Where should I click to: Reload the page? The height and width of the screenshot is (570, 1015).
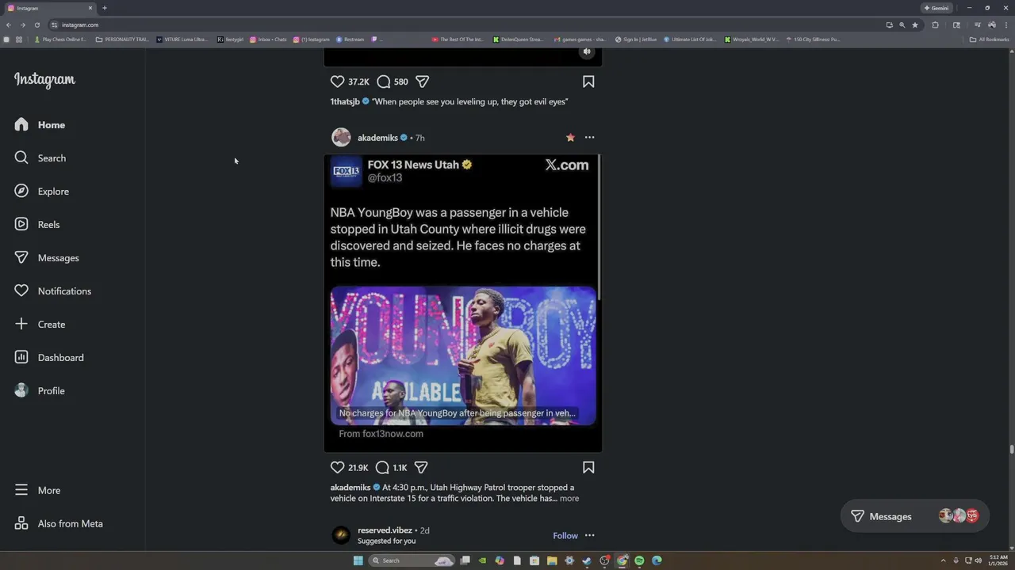(36, 25)
